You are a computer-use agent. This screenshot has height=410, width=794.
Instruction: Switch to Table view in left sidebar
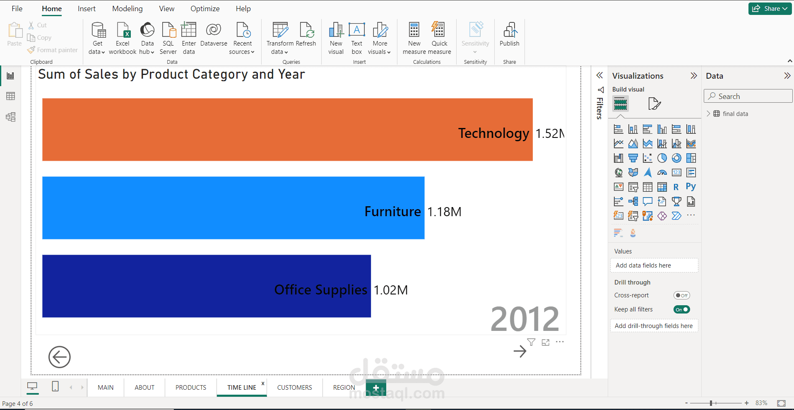[11, 96]
